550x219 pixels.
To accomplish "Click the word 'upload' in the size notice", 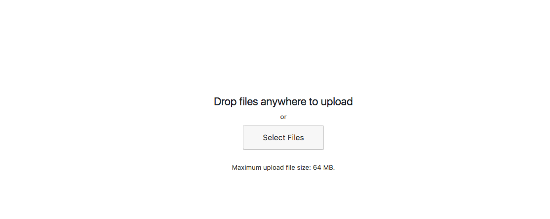I will [272, 168].
